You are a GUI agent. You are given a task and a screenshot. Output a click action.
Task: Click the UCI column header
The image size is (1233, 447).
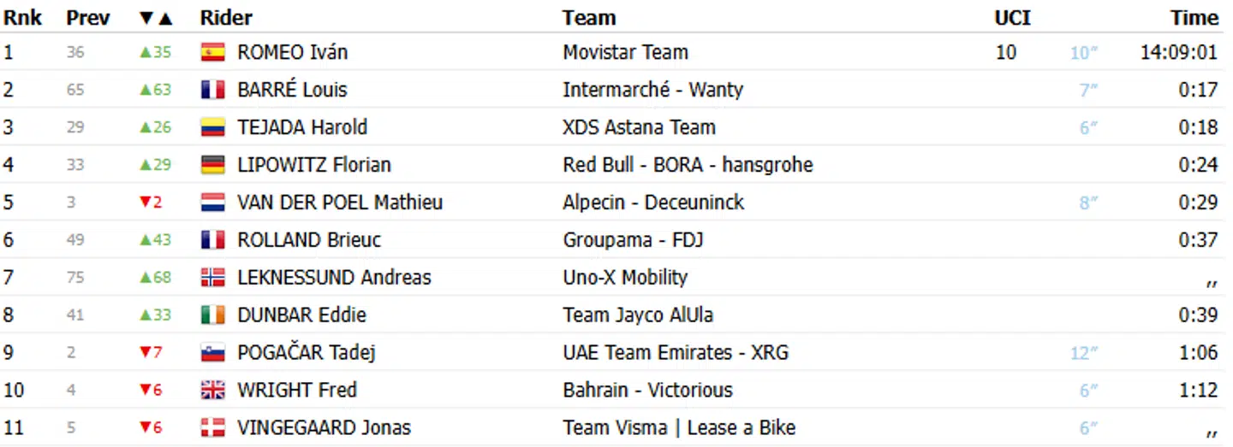tap(1012, 18)
